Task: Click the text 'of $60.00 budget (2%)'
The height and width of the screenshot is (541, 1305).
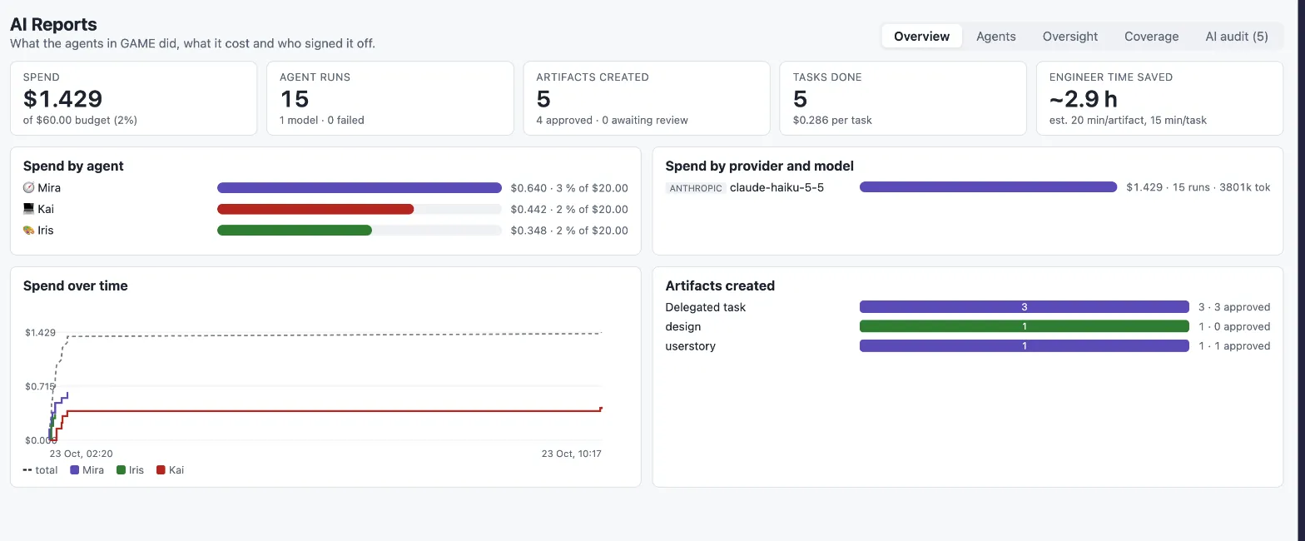Action: (x=80, y=120)
